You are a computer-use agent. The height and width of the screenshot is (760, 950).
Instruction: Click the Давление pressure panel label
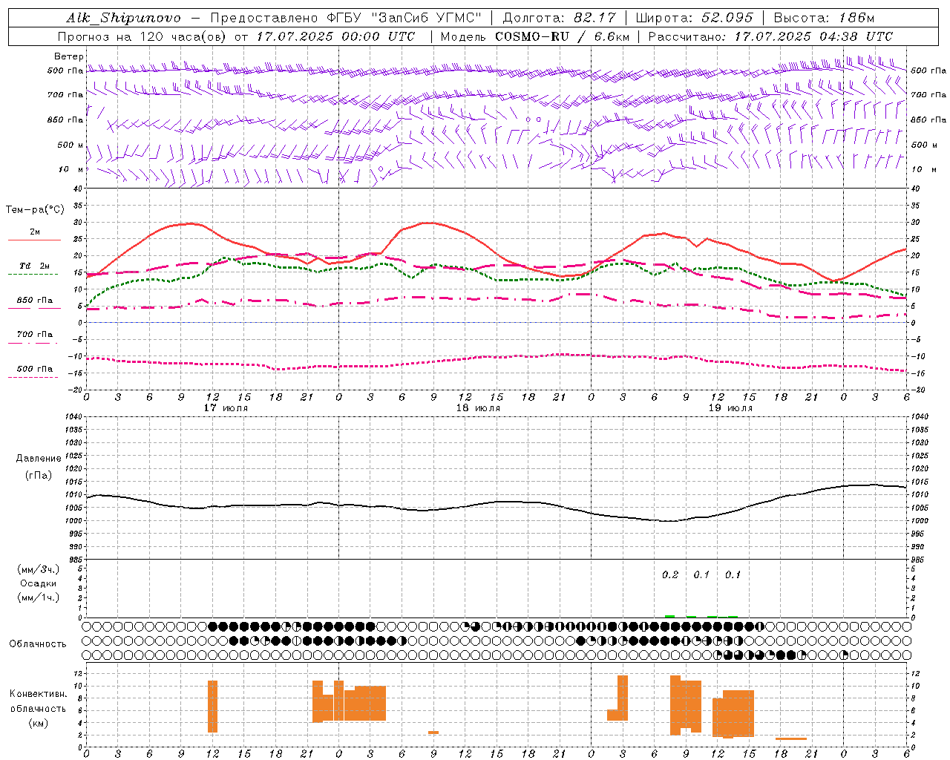(39, 459)
